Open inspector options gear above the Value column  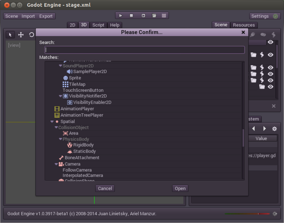pyautogui.click(x=274, y=129)
